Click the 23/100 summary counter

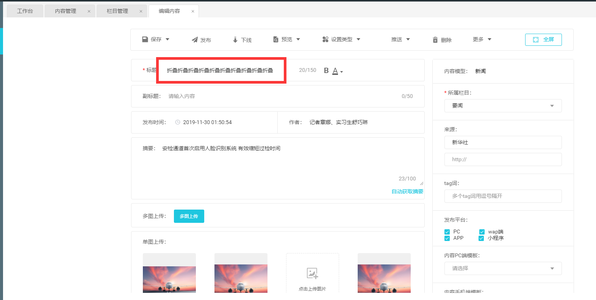[x=407, y=179]
